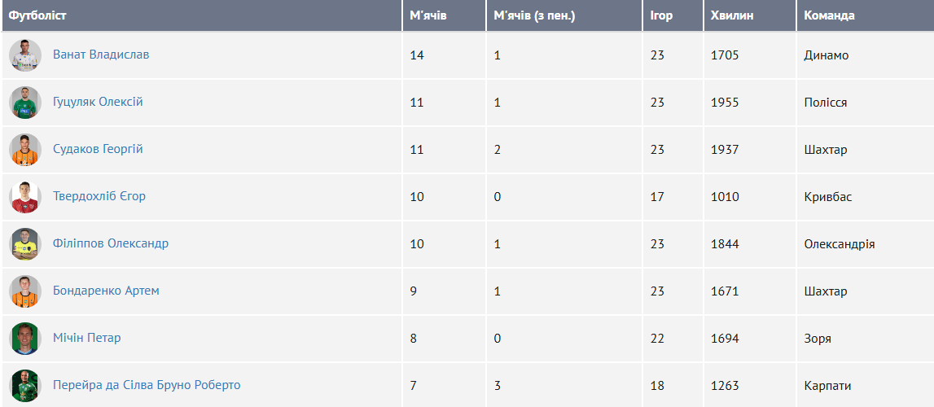
Task: Open Ванат Владислав player profile link
Action: (101, 55)
